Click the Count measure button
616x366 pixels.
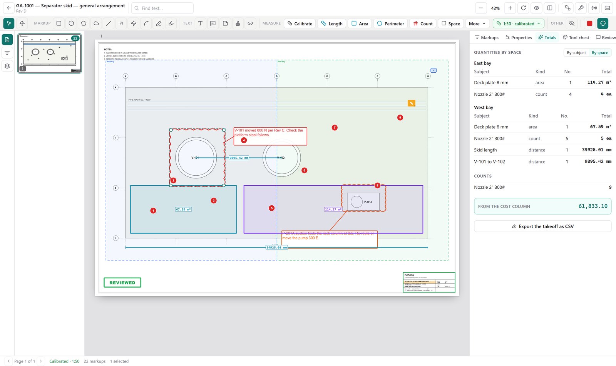(x=423, y=23)
